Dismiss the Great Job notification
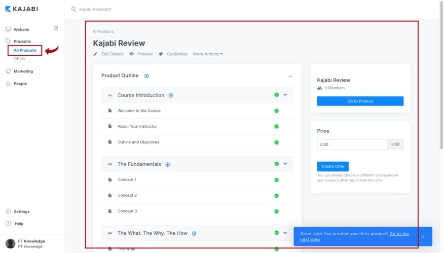Viewport: 444px width, 253px height. click(x=423, y=237)
